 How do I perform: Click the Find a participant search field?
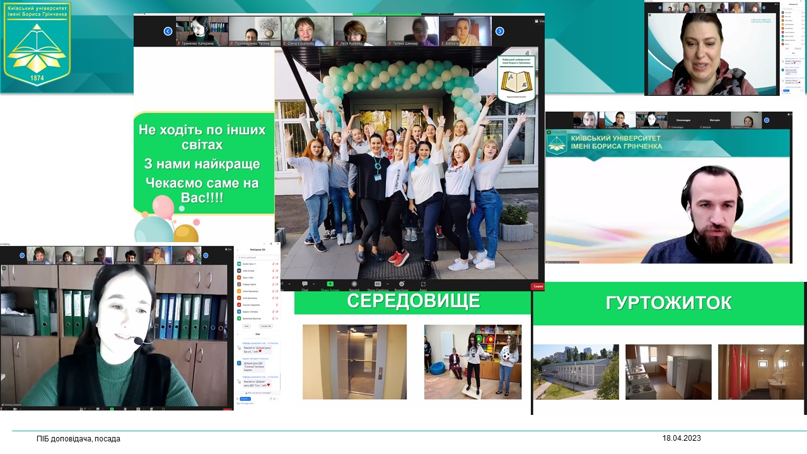click(x=258, y=257)
